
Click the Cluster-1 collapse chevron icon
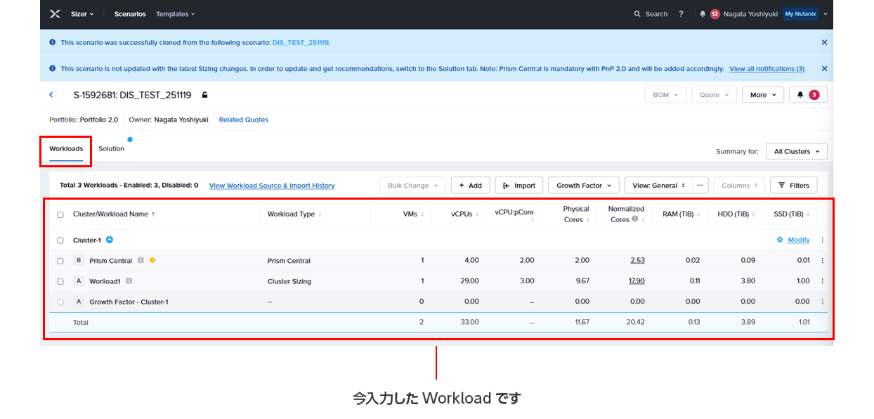pos(110,240)
